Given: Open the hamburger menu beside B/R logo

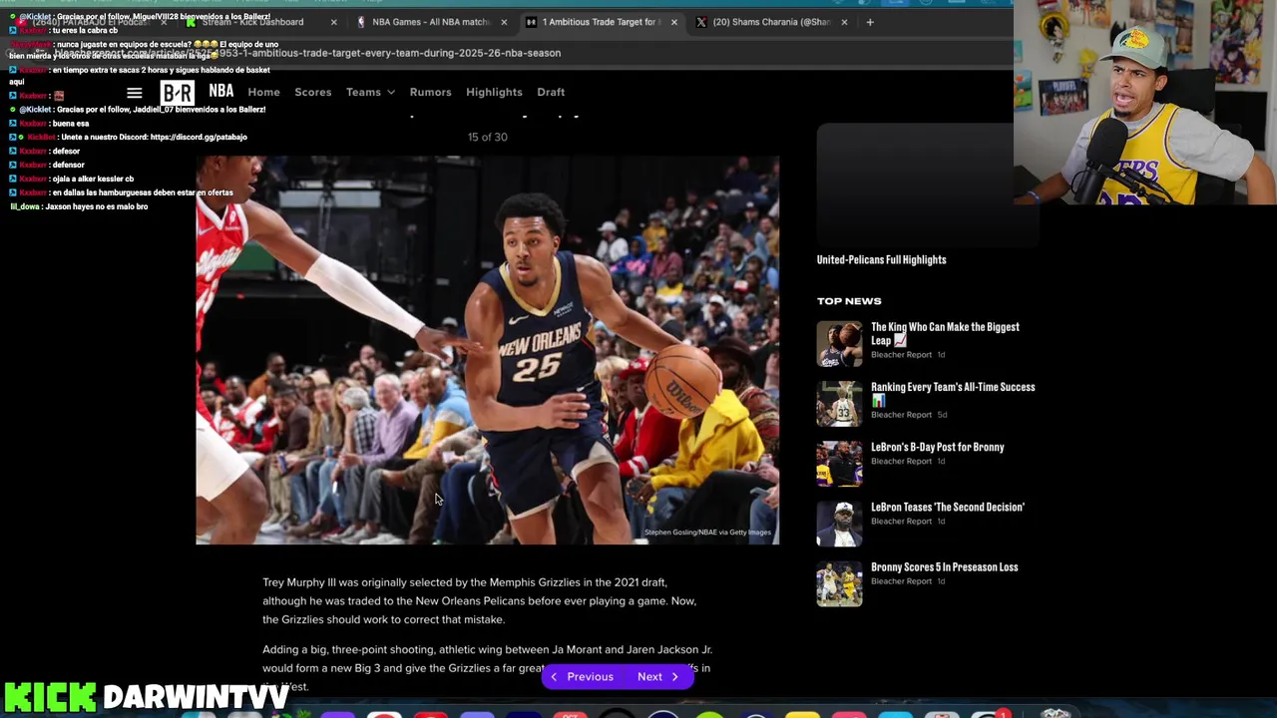Looking at the screenshot, I should click(x=134, y=93).
